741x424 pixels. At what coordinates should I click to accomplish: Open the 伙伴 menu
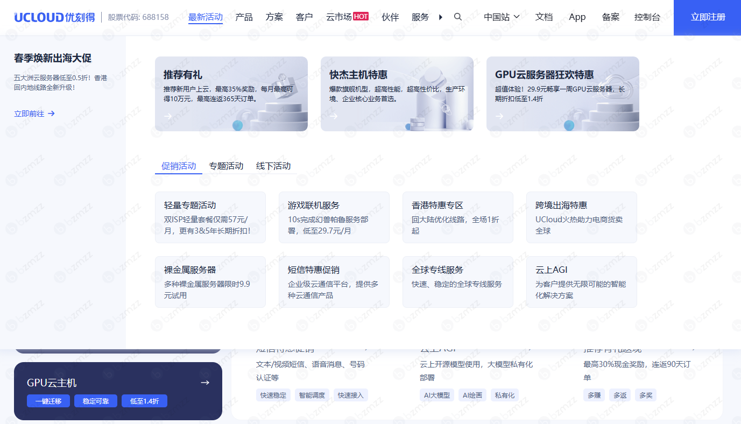click(x=390, y=17)
